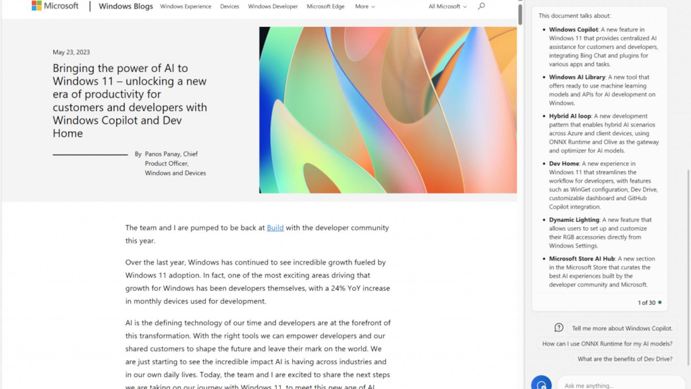691x389 pixels.
Task: Open the Devices menu item
Action: 229,6
